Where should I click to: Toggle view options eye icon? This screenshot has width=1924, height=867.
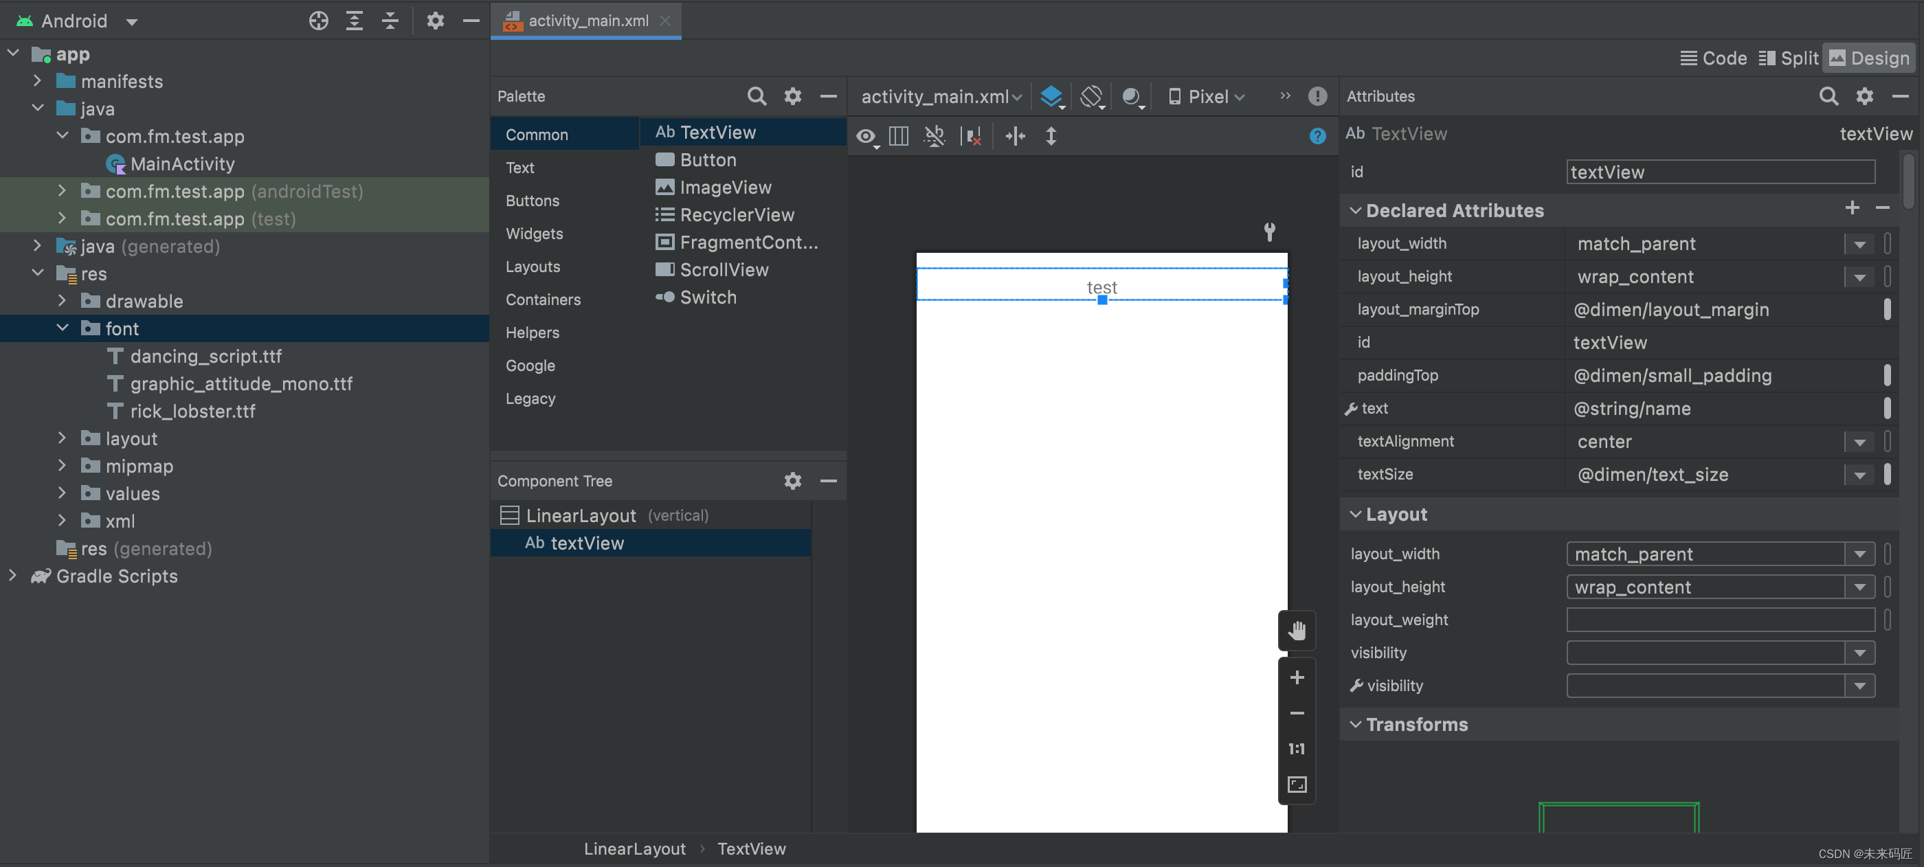click(x=866, y=137)
